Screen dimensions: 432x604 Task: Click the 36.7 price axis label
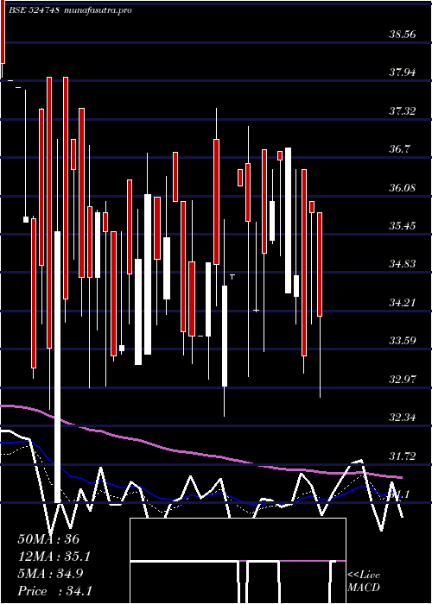pos(399,149)
